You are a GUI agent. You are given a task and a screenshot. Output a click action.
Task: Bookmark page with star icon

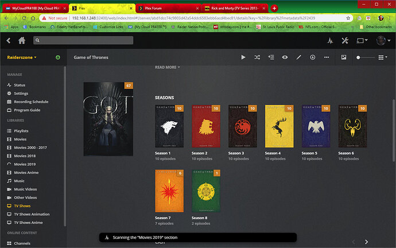[348, 18]
